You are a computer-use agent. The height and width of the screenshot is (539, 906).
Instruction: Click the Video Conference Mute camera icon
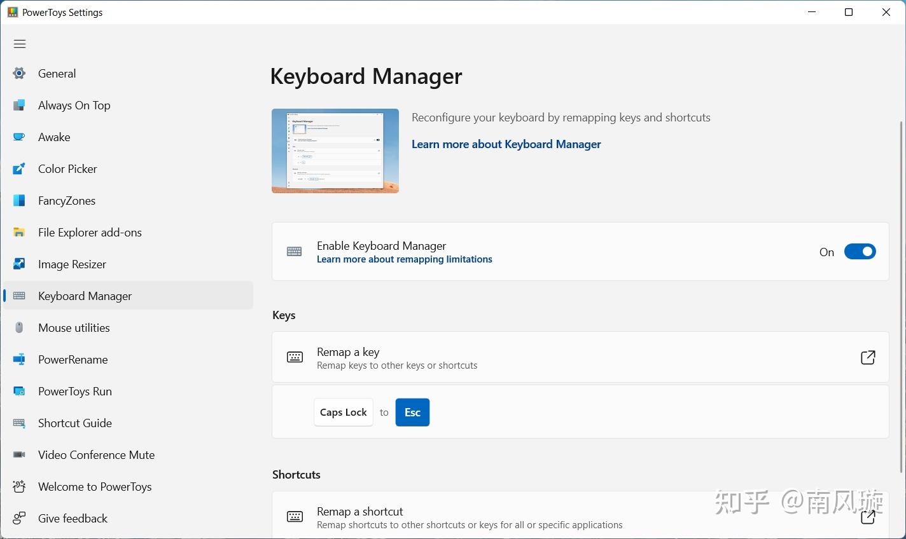19,455
